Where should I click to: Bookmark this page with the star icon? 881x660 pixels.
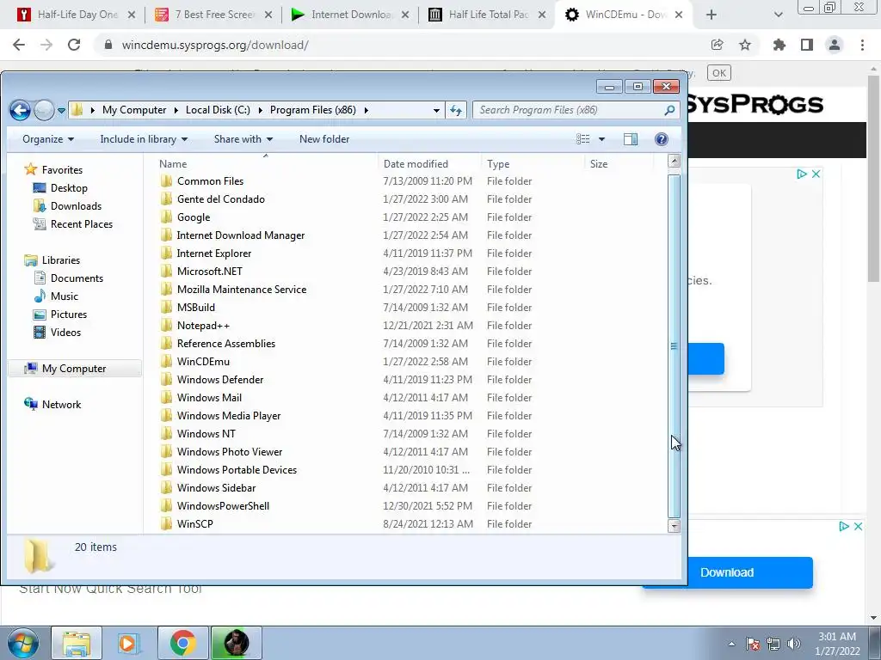click(x=745, y=45)
